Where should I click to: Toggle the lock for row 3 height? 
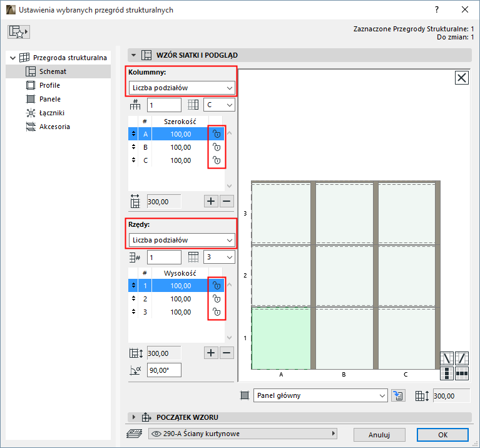217,312
